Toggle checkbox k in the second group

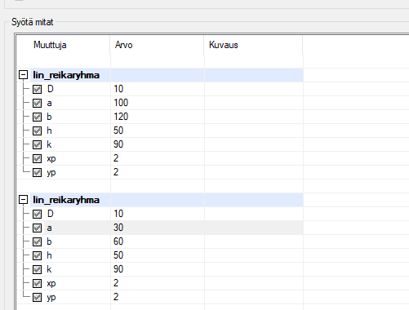(37, 269)
